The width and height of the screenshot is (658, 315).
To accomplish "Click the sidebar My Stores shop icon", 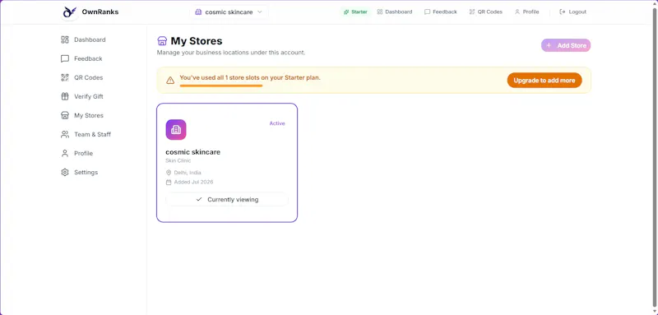I will click(x=65, y=115).
